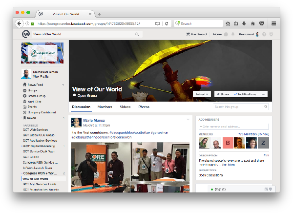Expand post options chevron on Marie's post

tap(188, 120)
